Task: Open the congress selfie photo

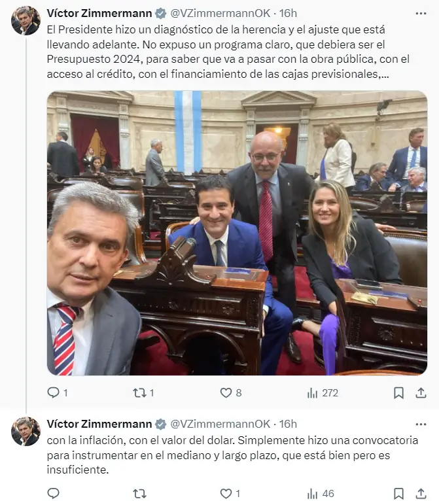Action: (237, 233)
